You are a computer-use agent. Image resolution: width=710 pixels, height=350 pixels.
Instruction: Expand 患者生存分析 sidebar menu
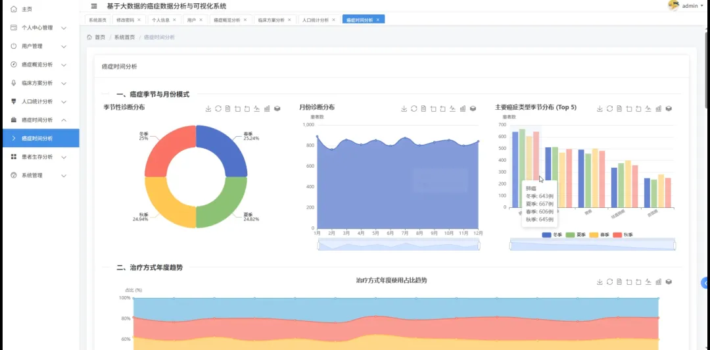tap(39, 157)
